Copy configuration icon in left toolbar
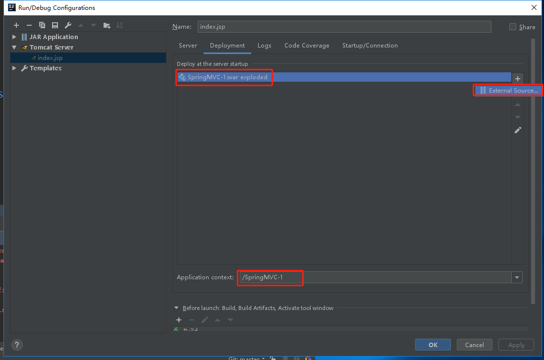This screenshot has width=544, height=360. [x=42, y=25]
